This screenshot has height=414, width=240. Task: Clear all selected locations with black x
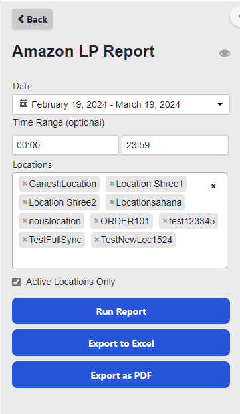[x=213, y=186]
